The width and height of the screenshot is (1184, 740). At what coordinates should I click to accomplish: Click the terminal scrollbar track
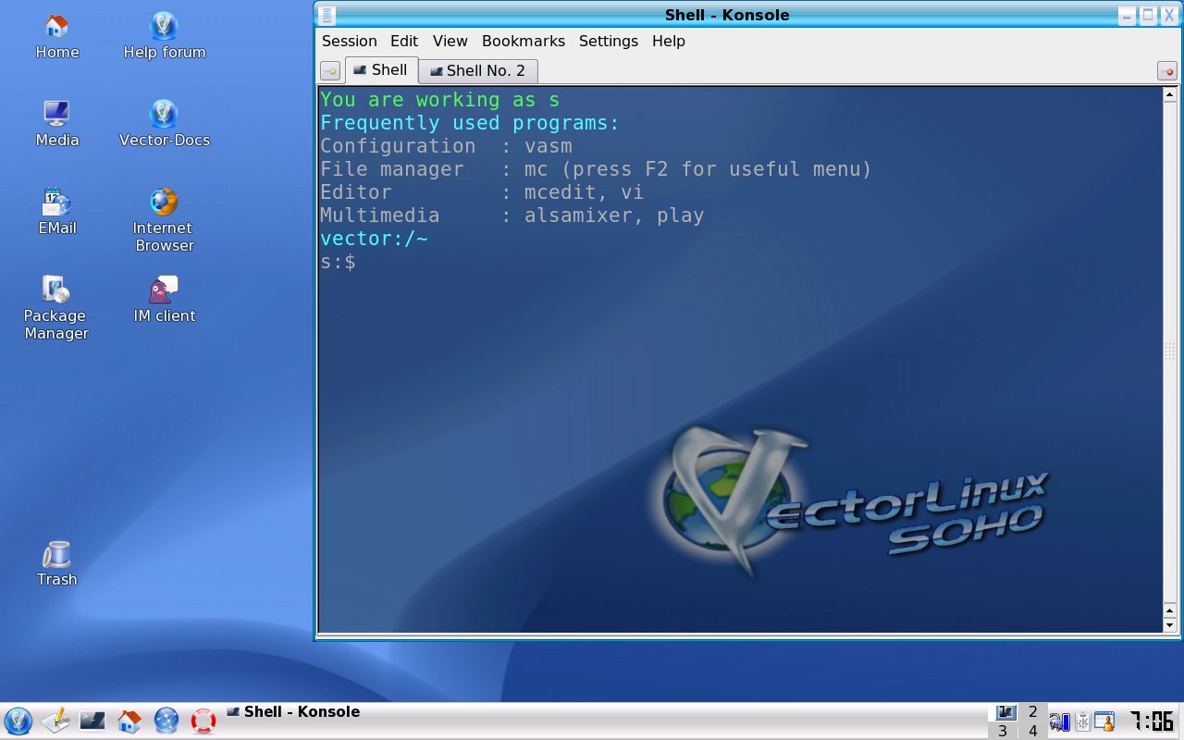pos(1170,351)
